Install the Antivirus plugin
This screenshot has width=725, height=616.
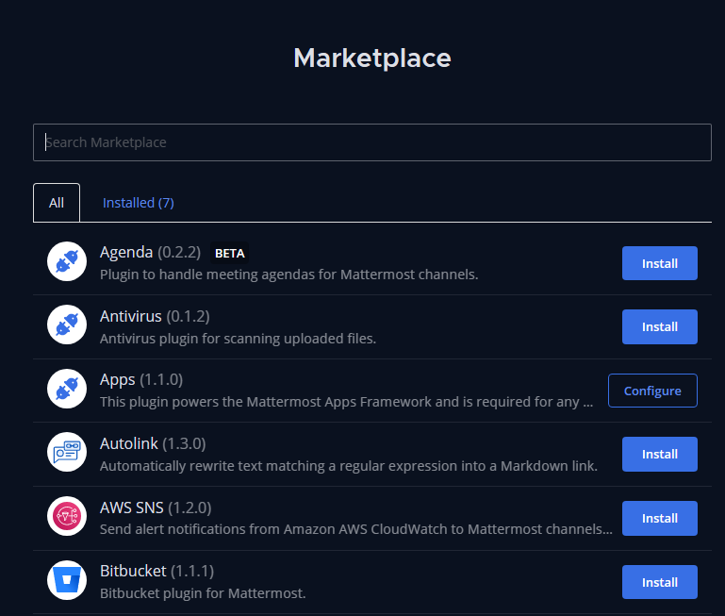660,326
